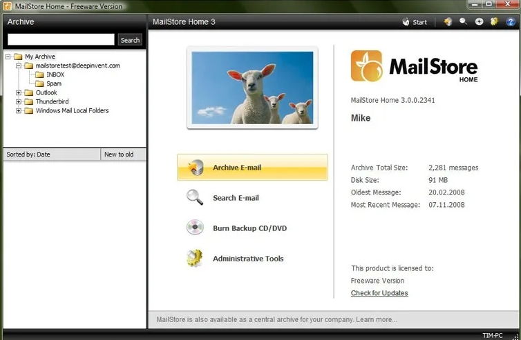Click the INBOX folder icon
This screenshot has height=340, width=521.
[39, 74]
